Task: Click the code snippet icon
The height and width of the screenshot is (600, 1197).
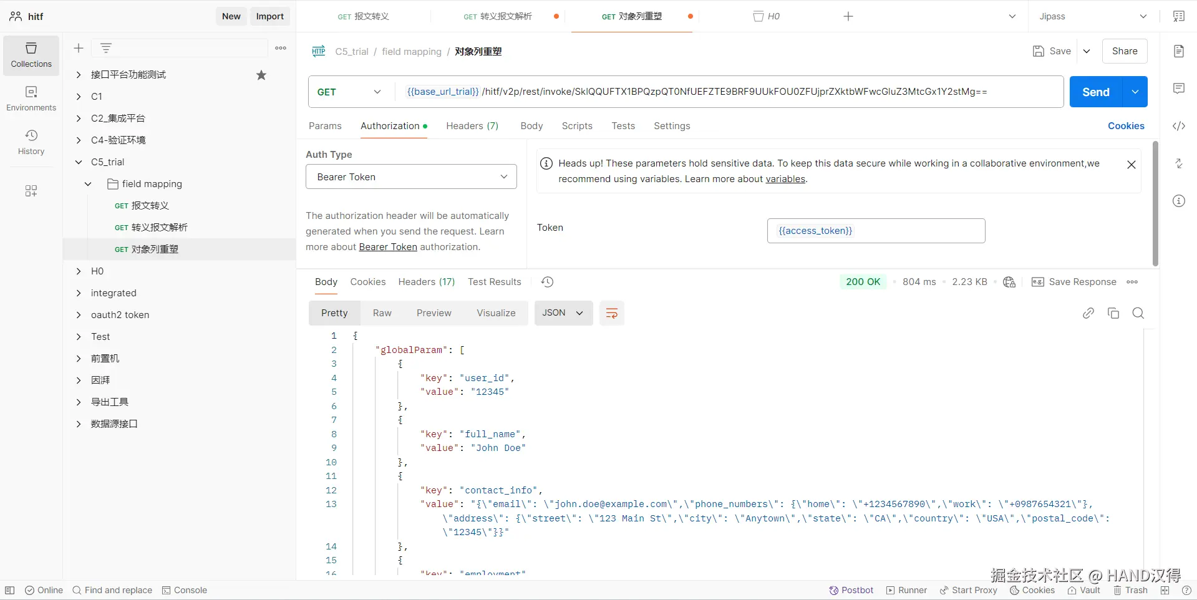Action: pos(1178,126)
